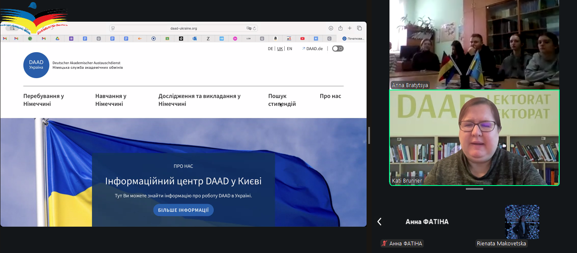Click the daad-ukraine.org address bar
The image size is (577, 253).
pyautogui.click(x=183, y=28)
